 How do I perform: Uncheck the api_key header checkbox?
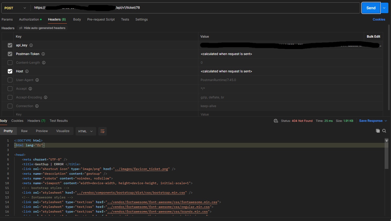10,45
